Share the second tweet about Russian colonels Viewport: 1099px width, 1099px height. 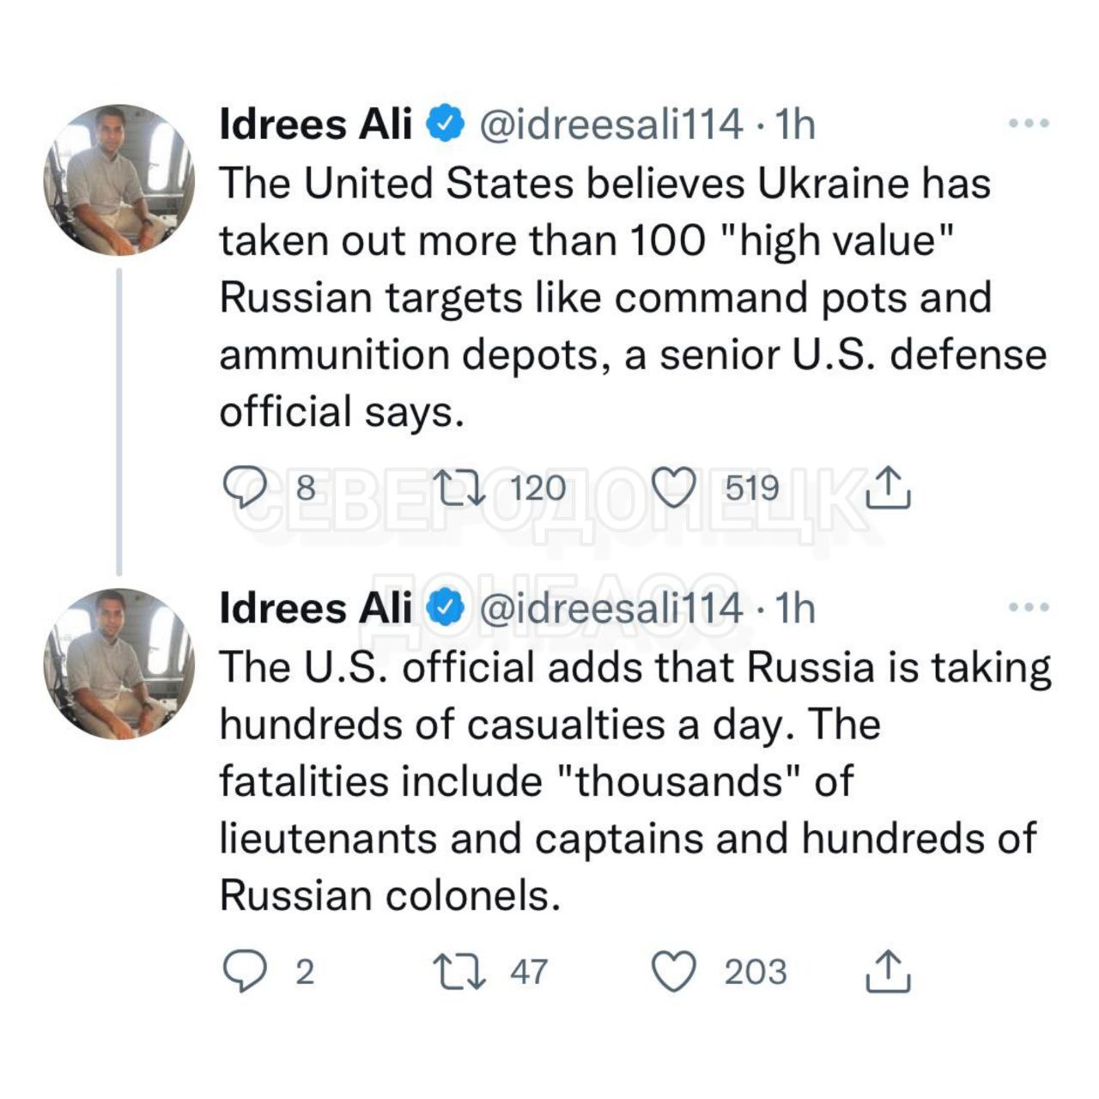tap(887, 972)
